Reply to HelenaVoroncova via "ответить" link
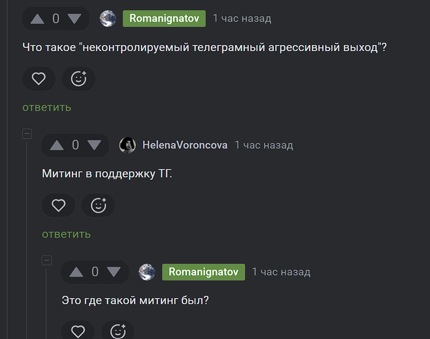The width and height of the screenshot is (430, 339). (x=66, y=234)
